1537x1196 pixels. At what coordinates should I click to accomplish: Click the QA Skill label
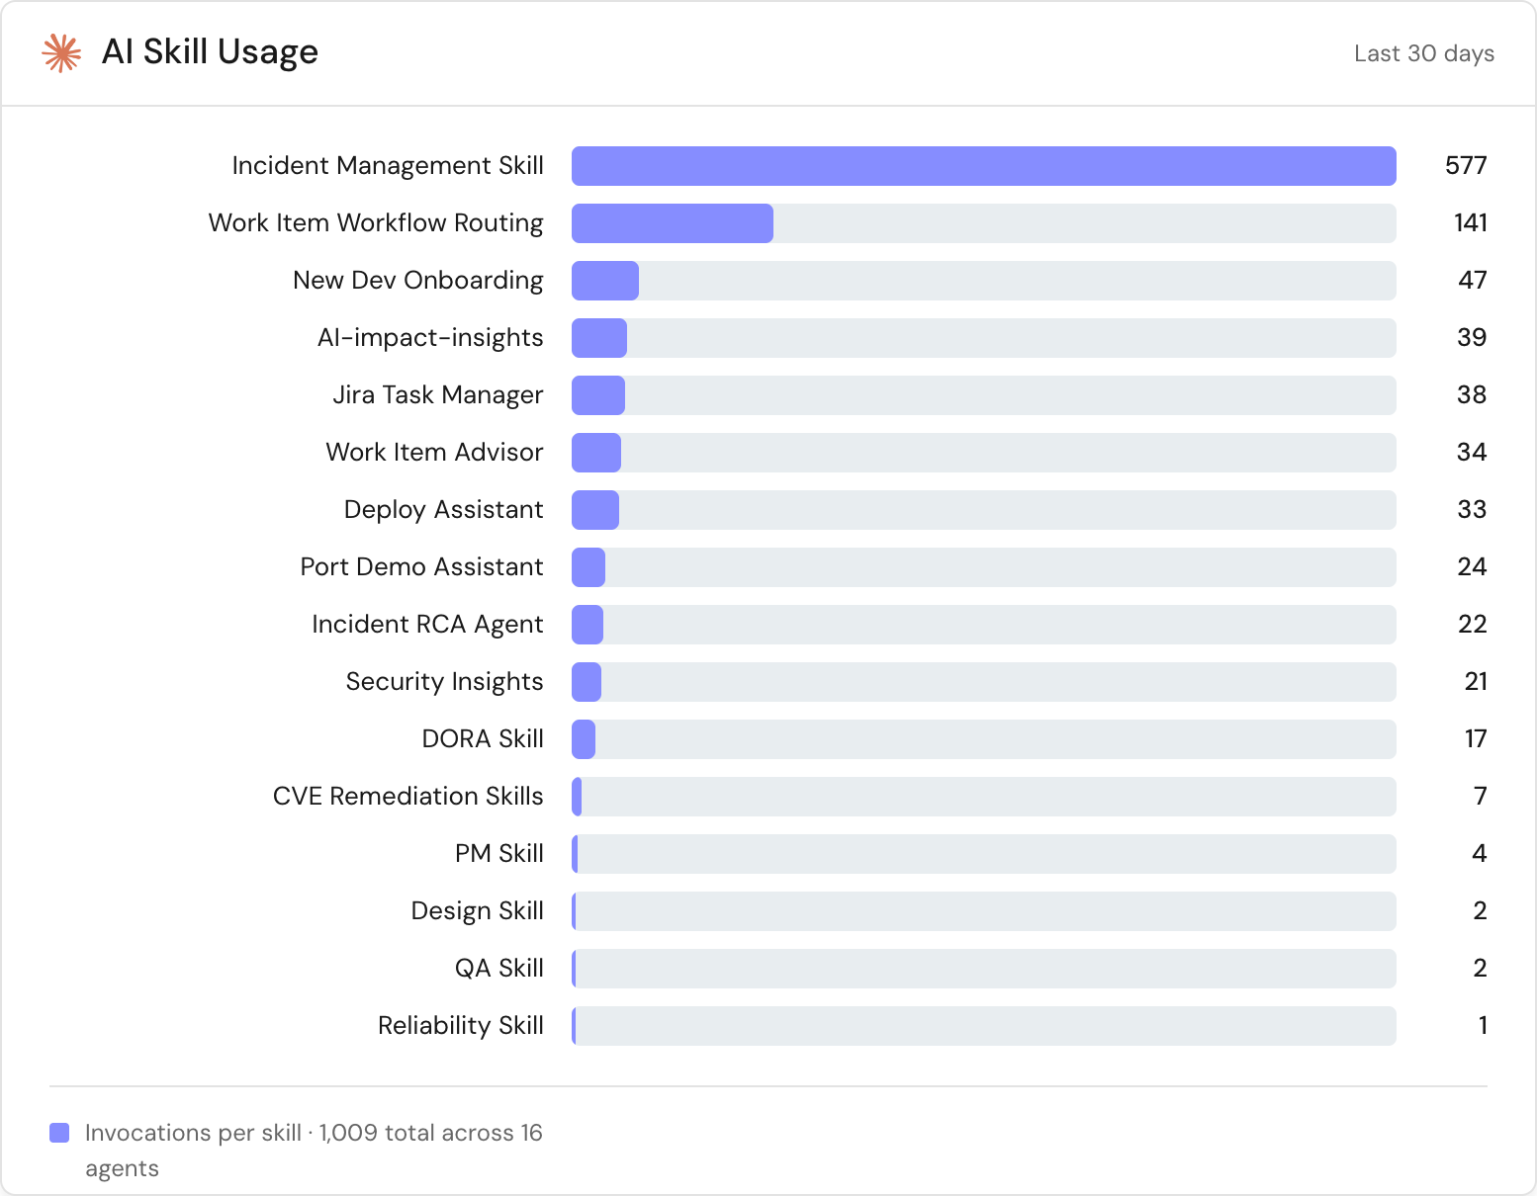coord(499,969)
